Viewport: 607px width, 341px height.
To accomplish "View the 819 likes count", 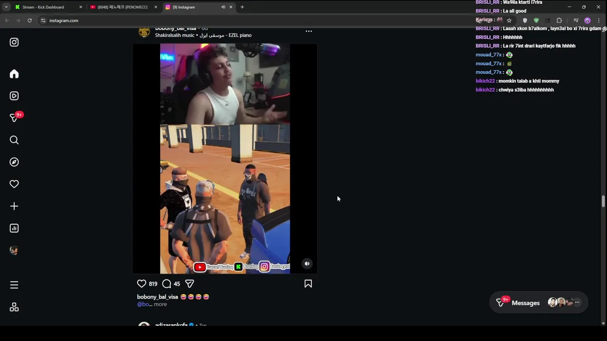I will tap(153, 284).
